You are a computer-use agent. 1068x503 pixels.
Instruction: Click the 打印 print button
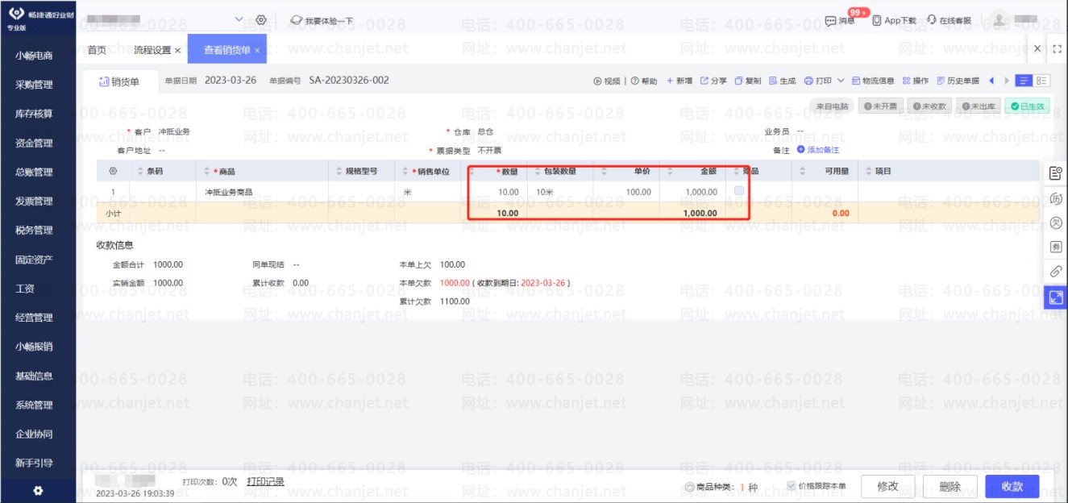coord(817,81)
